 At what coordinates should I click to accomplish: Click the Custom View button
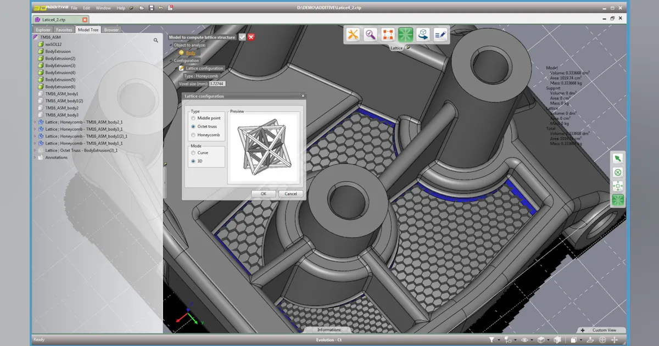point(604,330)
